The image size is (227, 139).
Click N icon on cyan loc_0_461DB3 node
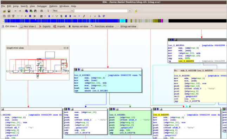tap(79, 69)
